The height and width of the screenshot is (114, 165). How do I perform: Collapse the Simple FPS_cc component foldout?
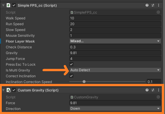coord(3,5)
